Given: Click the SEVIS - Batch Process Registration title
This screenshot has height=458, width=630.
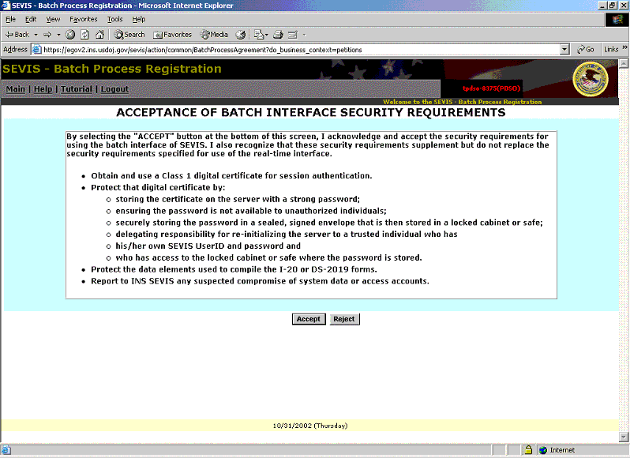Looking at the screenshot, I should coord(112,69).
